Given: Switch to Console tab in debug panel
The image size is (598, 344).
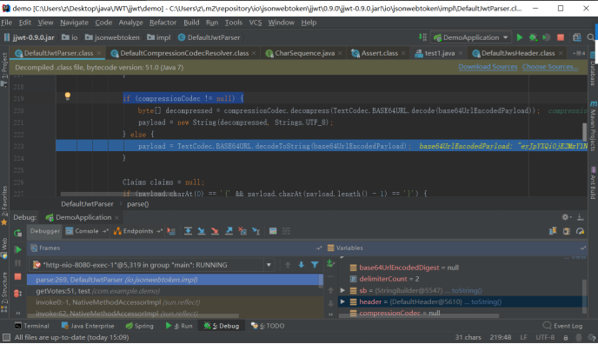Looking at the screenshot, I should (x=86, y=231).
